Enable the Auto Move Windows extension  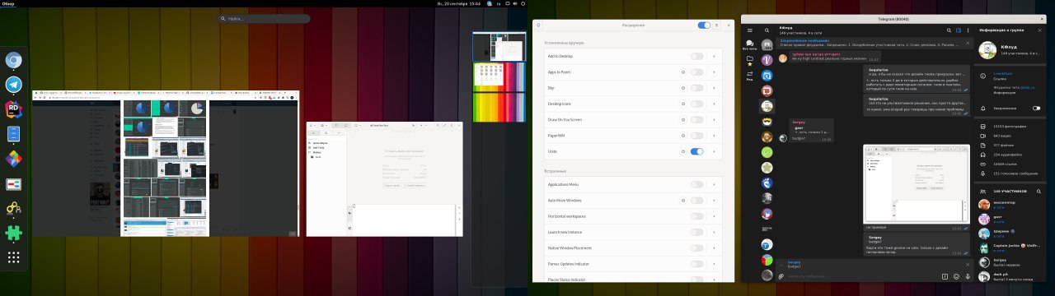point(696,200)
